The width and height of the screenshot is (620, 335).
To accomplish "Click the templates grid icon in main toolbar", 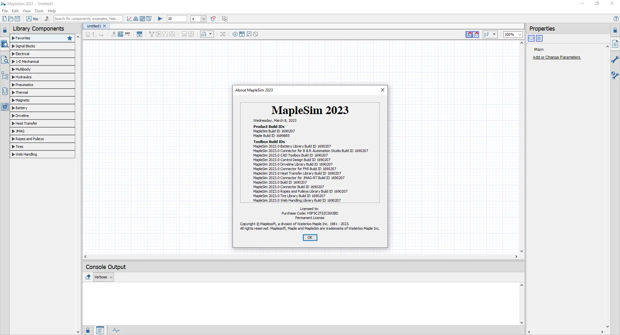I will pos(142,19).
